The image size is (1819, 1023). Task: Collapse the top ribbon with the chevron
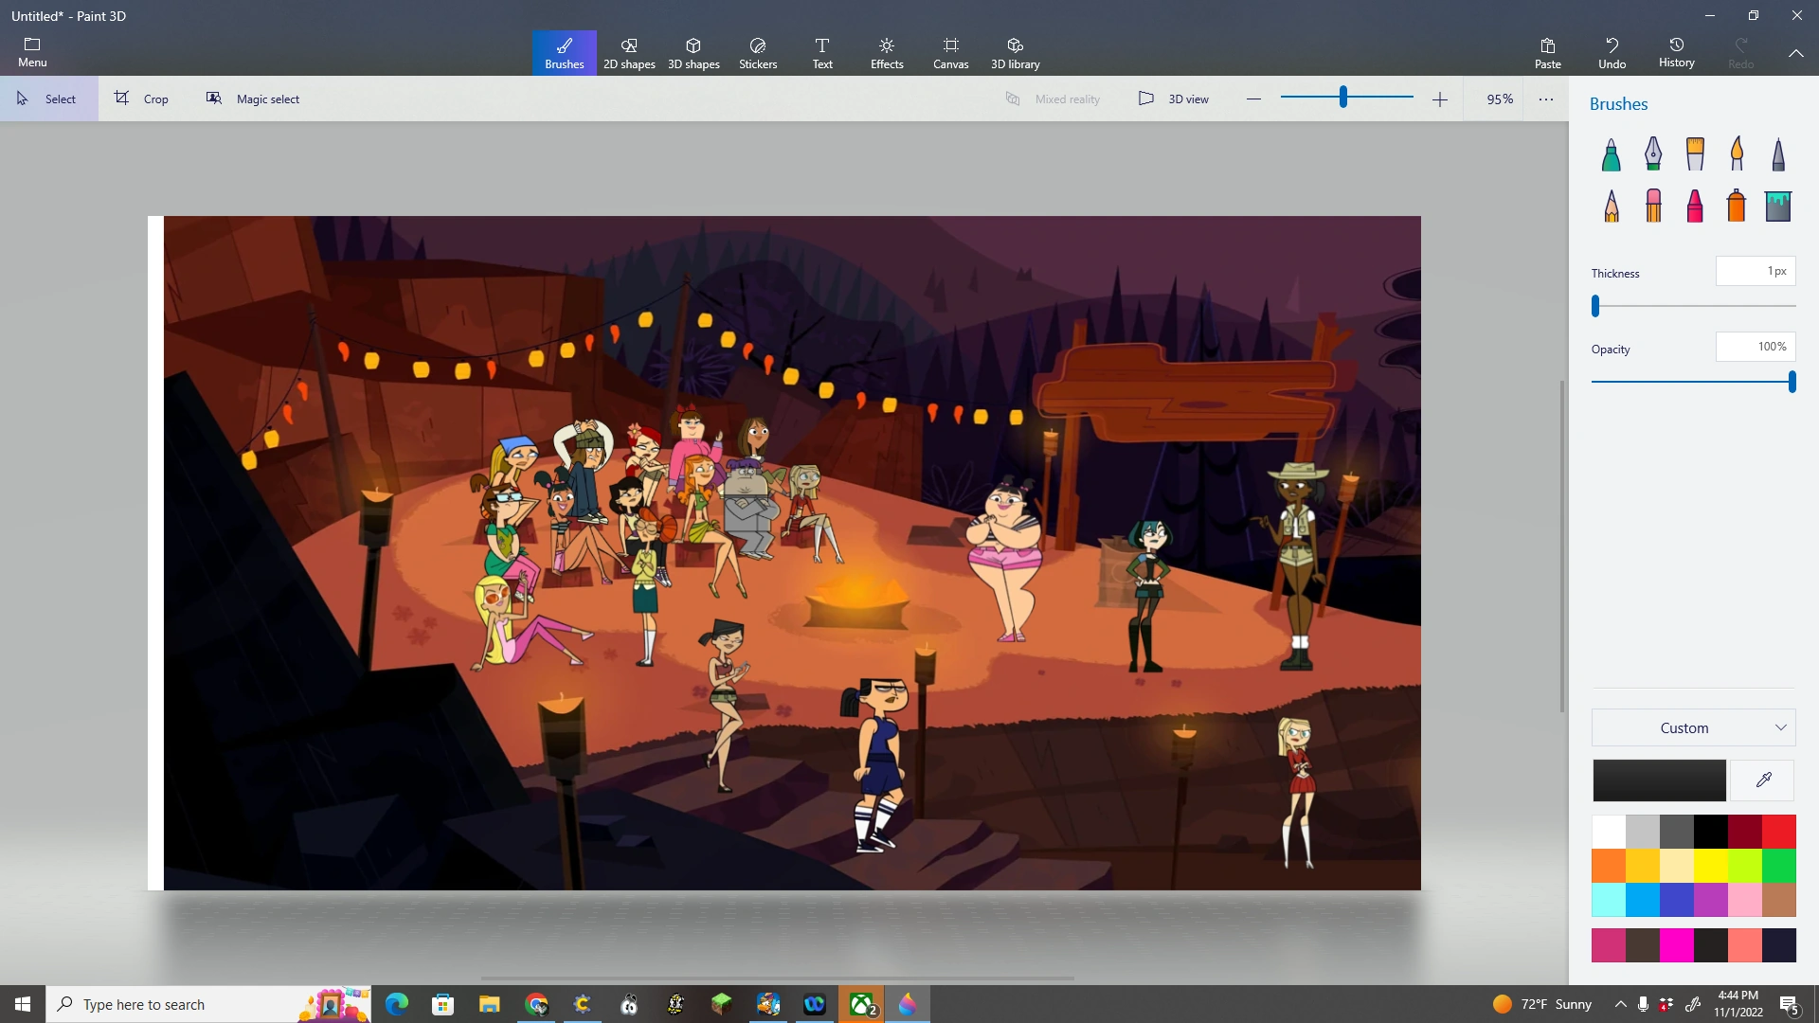click(x=1796, y=54)
